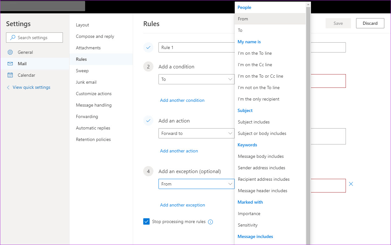391x245 pixels.
Task: Click the Rule 1 name field
Action: tap(196, 47)
